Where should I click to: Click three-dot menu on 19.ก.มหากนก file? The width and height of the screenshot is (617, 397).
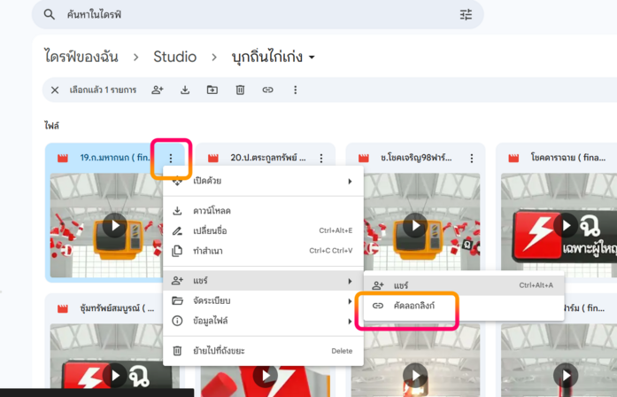(171, 159)
